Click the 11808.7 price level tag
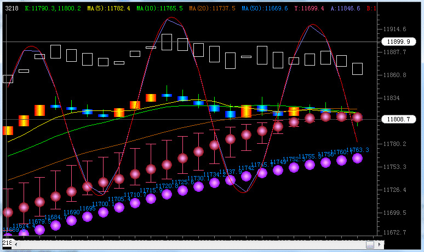Viewport: 424px width, 252px height. (395, 119)
